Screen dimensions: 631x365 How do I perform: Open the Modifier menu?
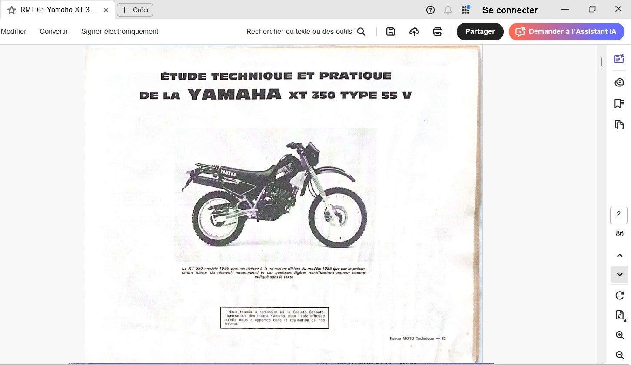(13, 31)
